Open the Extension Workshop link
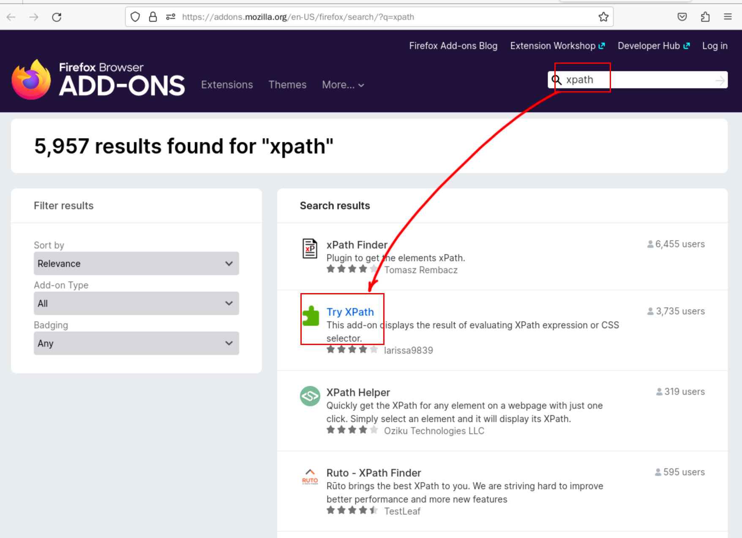Viewport: 742px width, 538px height. (x=557, y=46)
